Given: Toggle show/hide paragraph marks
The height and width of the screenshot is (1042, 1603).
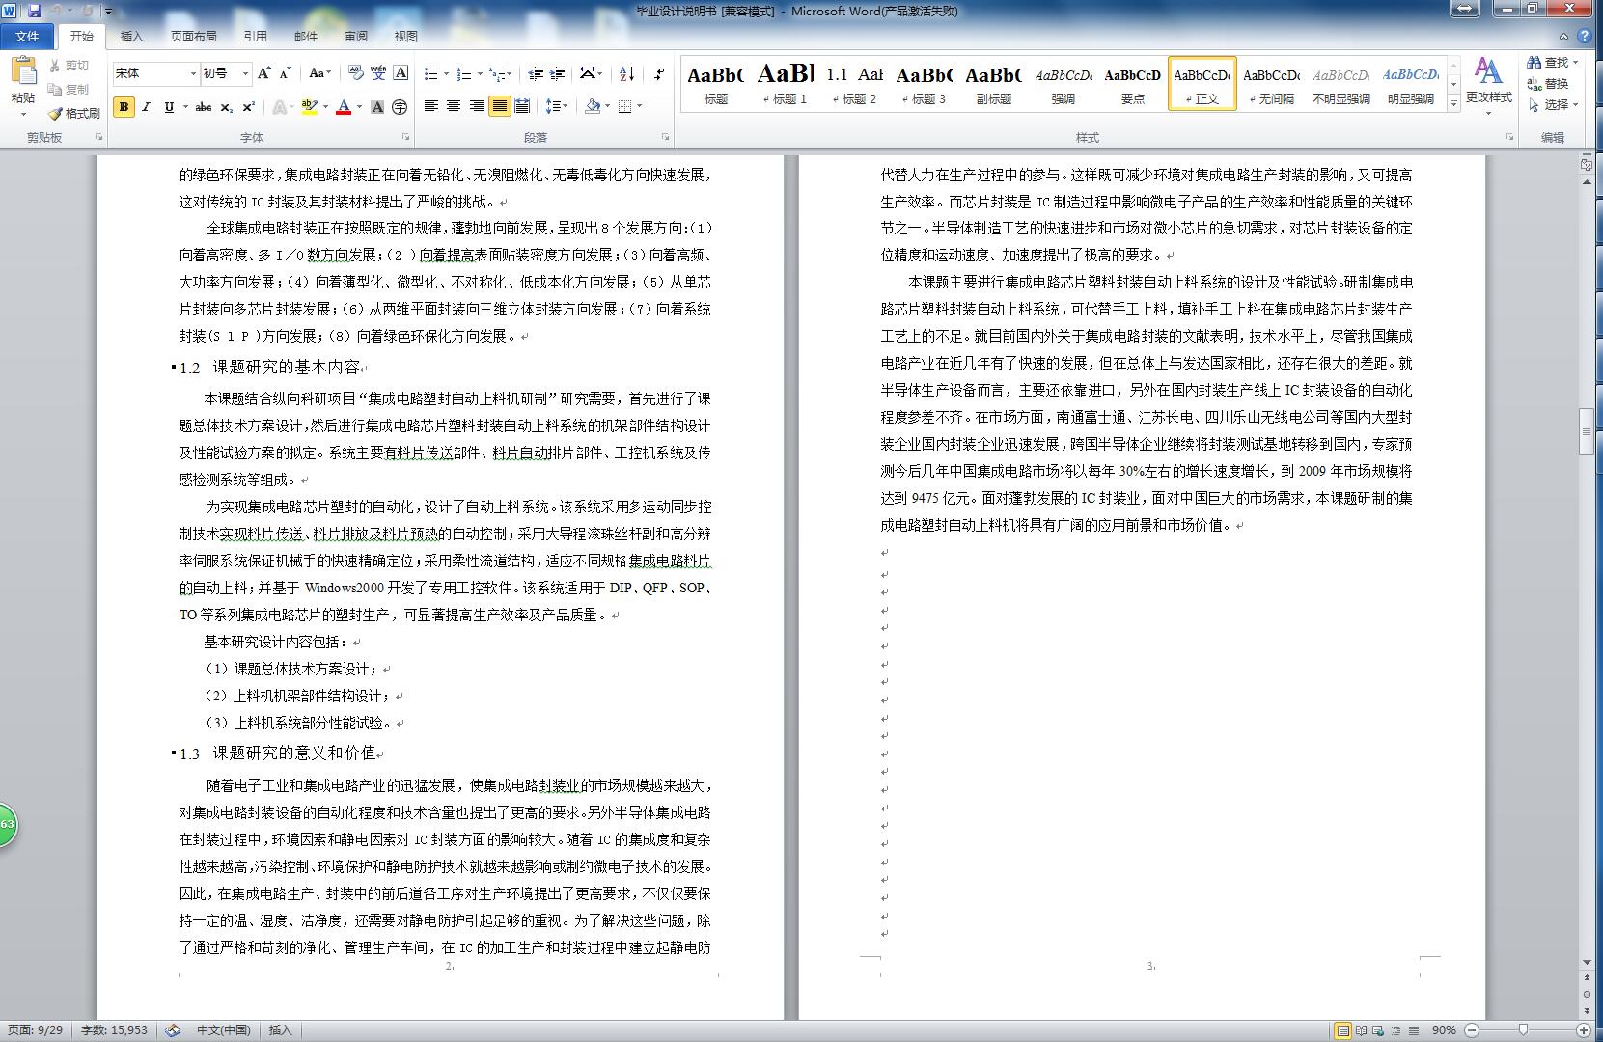Looking at the screenshot, I should pos(659,73).
